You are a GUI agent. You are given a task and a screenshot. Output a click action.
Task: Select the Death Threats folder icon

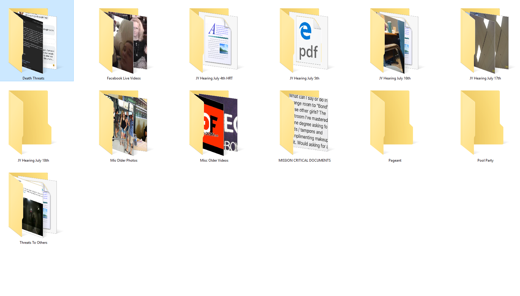tap(33, 41)
